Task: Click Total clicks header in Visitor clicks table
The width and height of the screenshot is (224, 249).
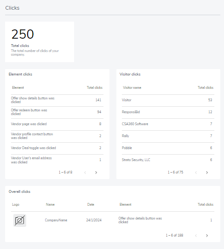Action: pyautogui.click(x=206, y=87)
